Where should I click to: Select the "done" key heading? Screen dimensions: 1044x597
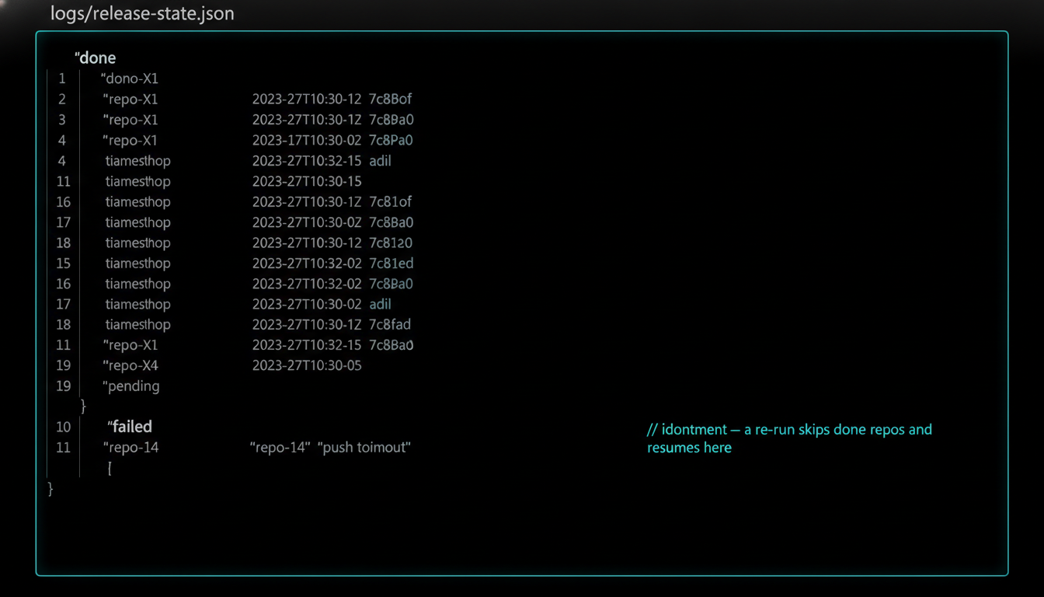click(x=95, y=58)
